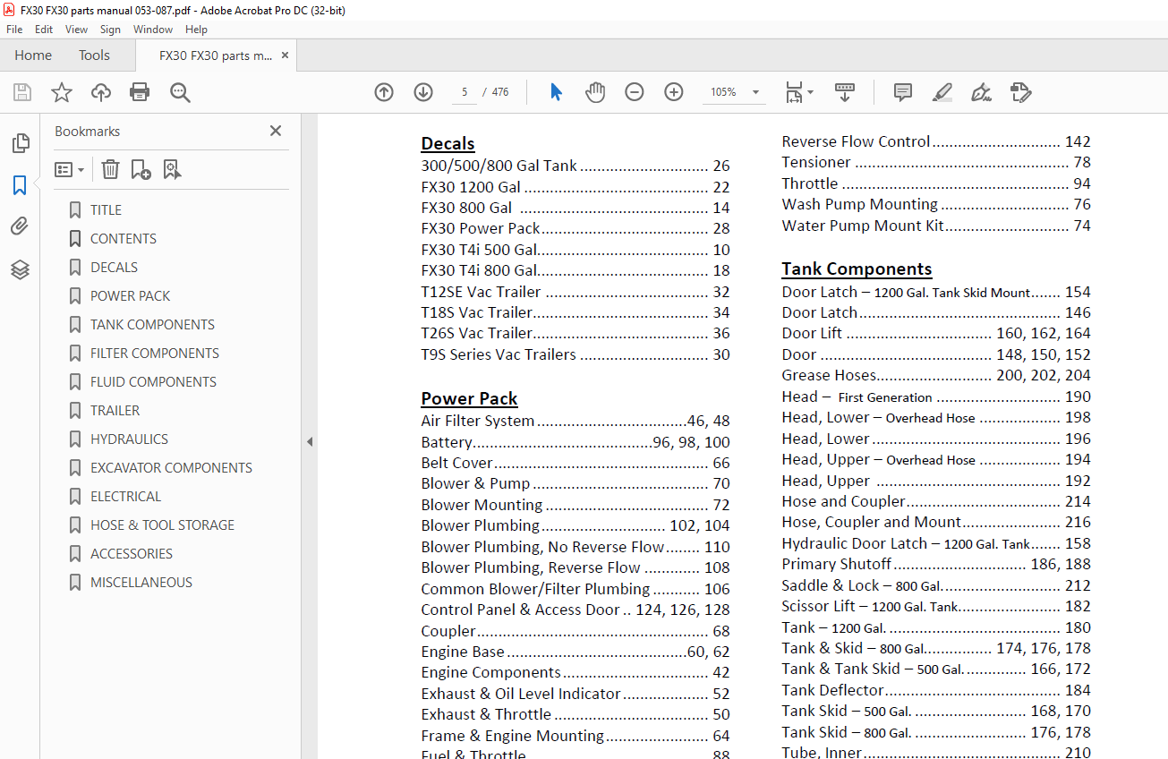This screenshot has width=1168, height=759.
Task: Open the stamp or send tool
Action: (1020, 92)
